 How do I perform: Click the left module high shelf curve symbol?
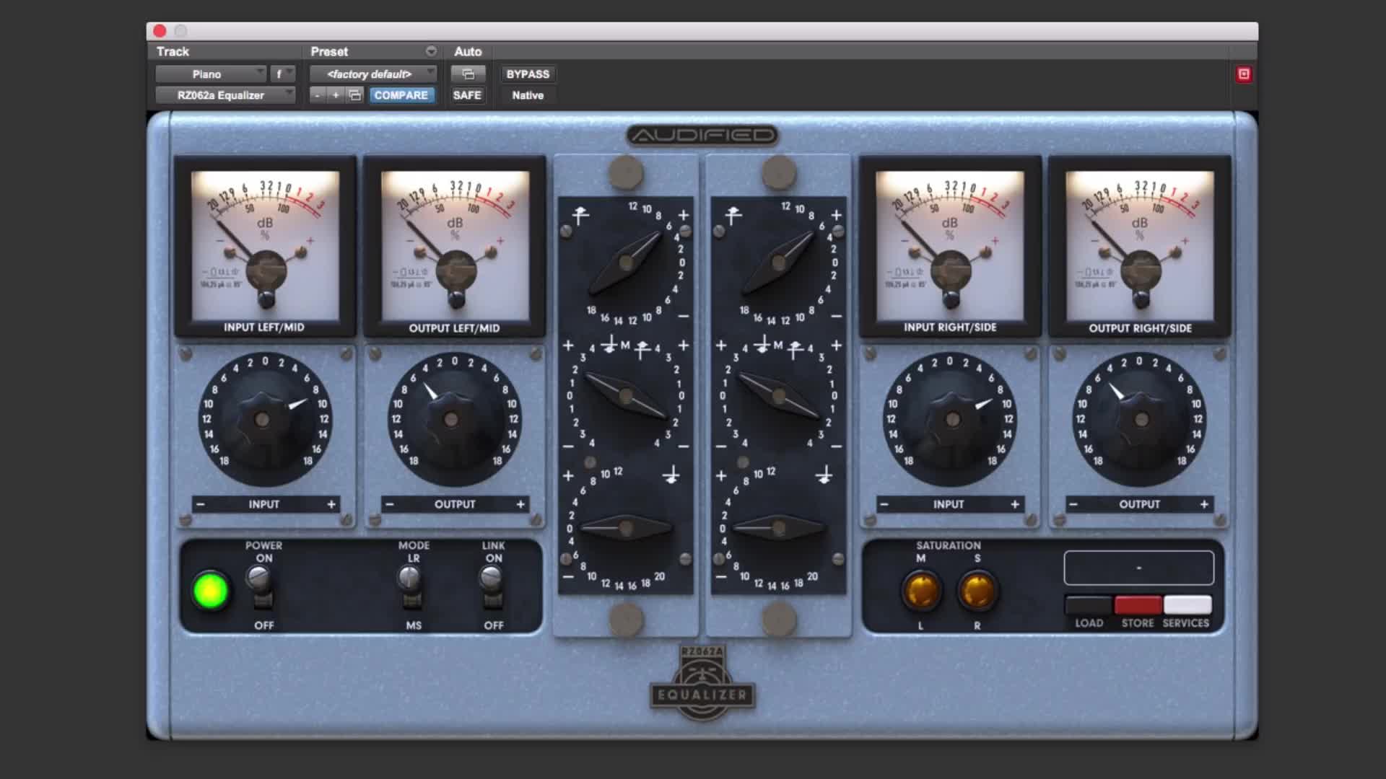click(580, 215)
